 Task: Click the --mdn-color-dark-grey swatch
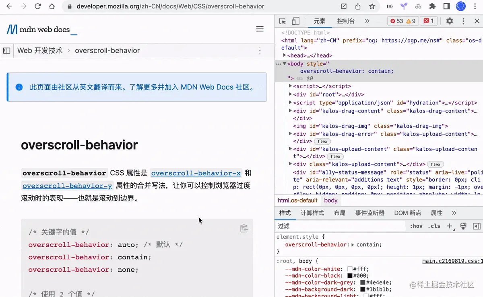(x=363, y=283)
